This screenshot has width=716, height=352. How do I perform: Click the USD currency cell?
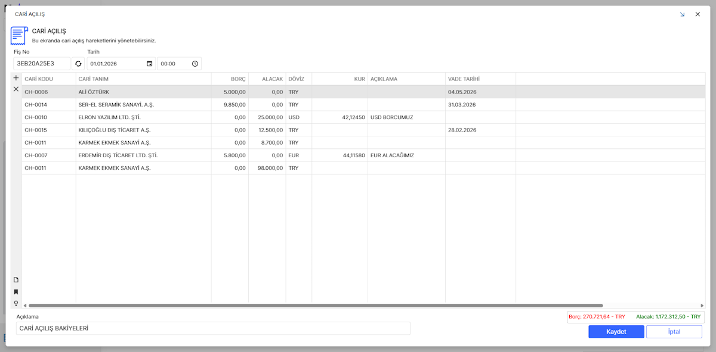[298, 117]
